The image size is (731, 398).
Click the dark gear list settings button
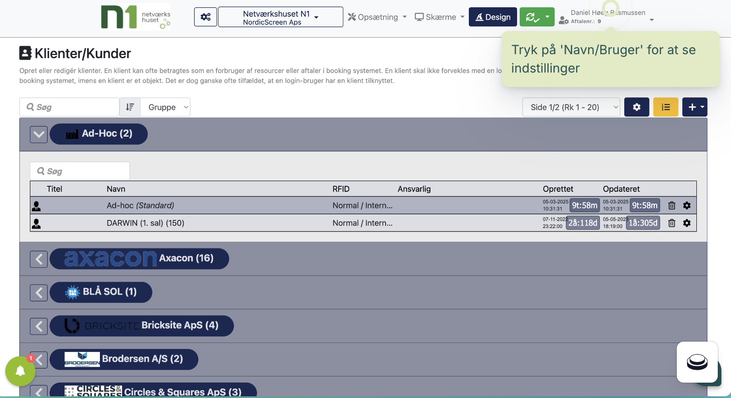click(637, 107)
